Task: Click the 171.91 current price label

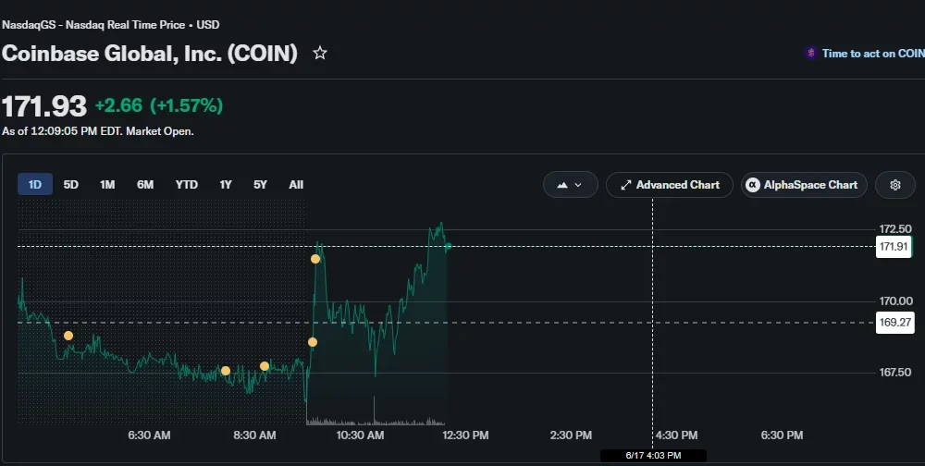Action: tap(894, 246)
